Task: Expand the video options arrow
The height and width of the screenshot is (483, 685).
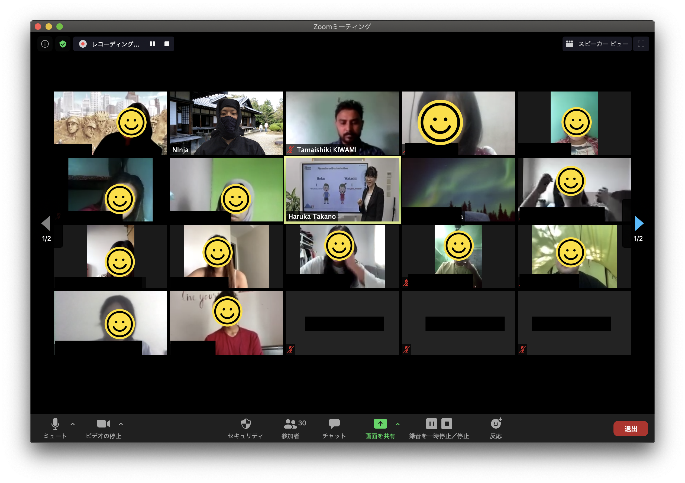Action: pos(121,424)
